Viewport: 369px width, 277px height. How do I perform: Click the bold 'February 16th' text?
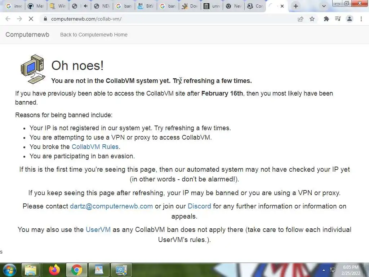tap(222, 93)
